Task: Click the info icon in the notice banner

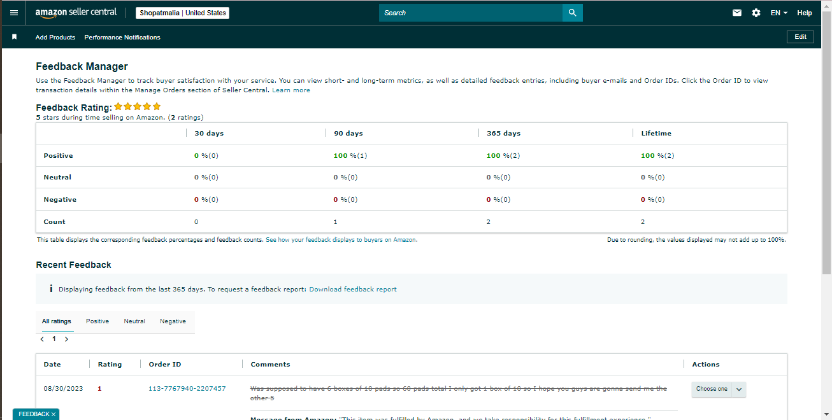Action: [50, 289]
